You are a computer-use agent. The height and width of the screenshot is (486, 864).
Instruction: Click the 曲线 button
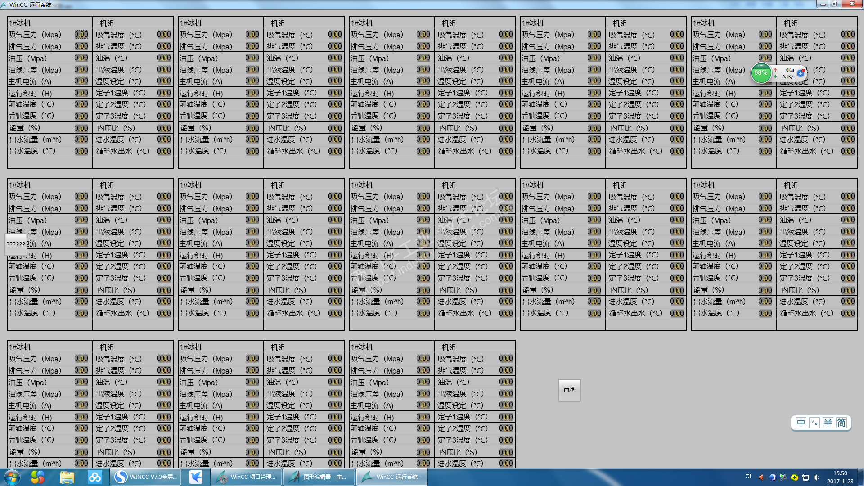tap(569, 390)
